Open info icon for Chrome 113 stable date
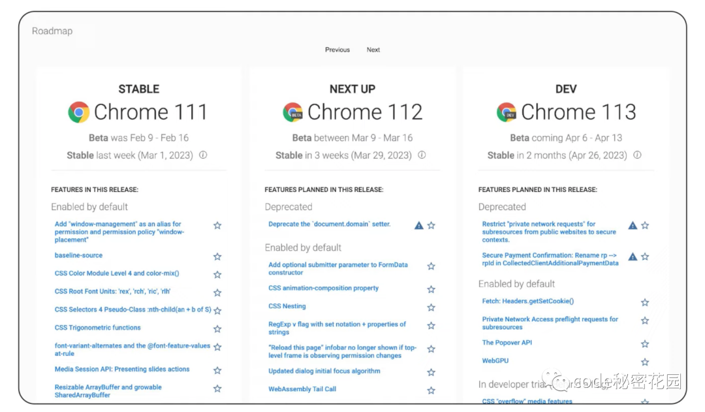This screenshot has height=412, width=705. 637,155
